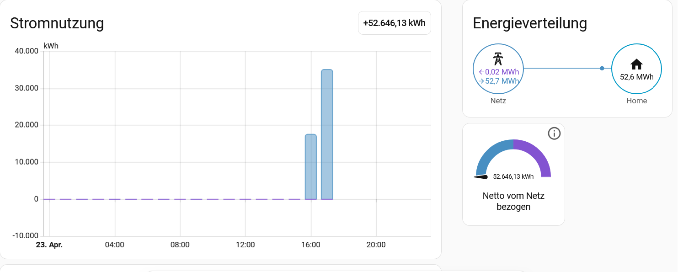This screenshot has width=678, height=272.
Task: Click the moving dot on energy flow line
Action: tap(602, 68)
